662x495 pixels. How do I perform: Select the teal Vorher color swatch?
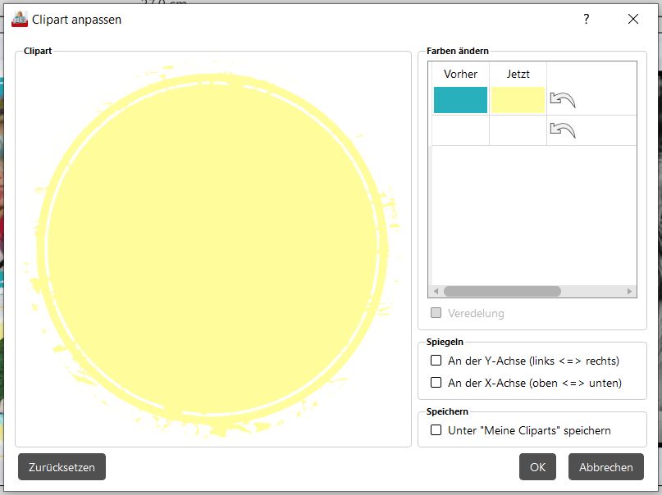(x=460, y=100)
